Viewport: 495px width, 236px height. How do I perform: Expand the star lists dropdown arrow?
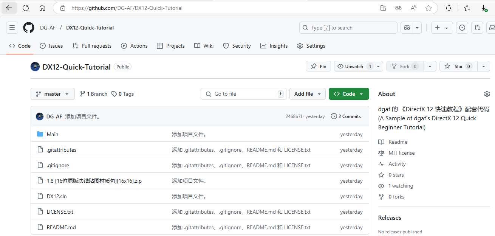(x=484, y=66)
